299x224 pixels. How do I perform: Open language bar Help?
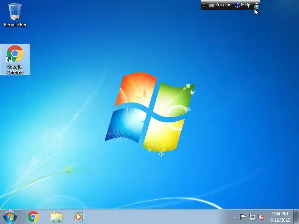coord(243,5)
